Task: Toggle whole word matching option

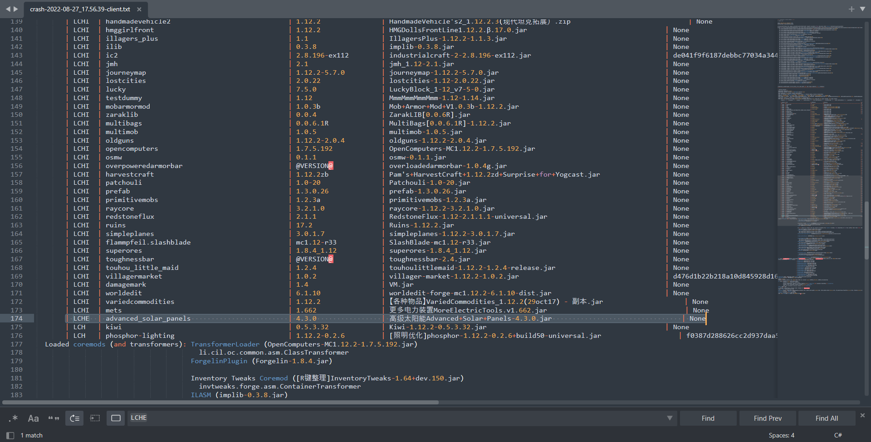Action: 54,418
